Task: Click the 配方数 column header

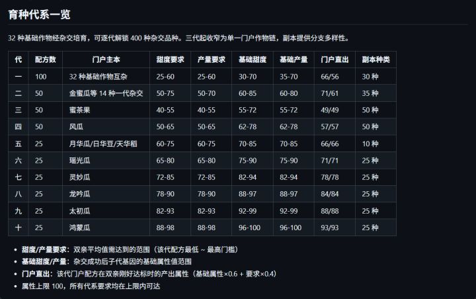Action: [46, 60]
